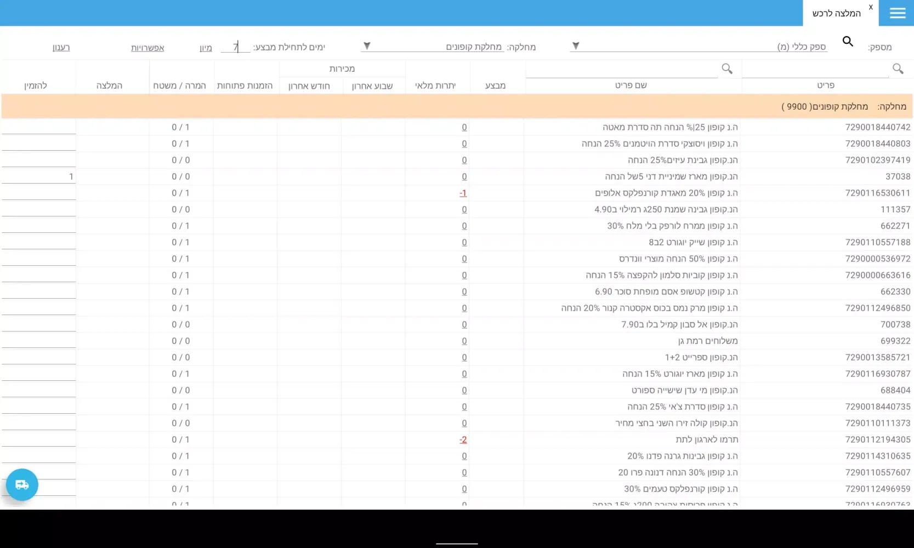Click the supplier search magnifier icon
This screenshot has height=548, width=914.
(848, 42)
